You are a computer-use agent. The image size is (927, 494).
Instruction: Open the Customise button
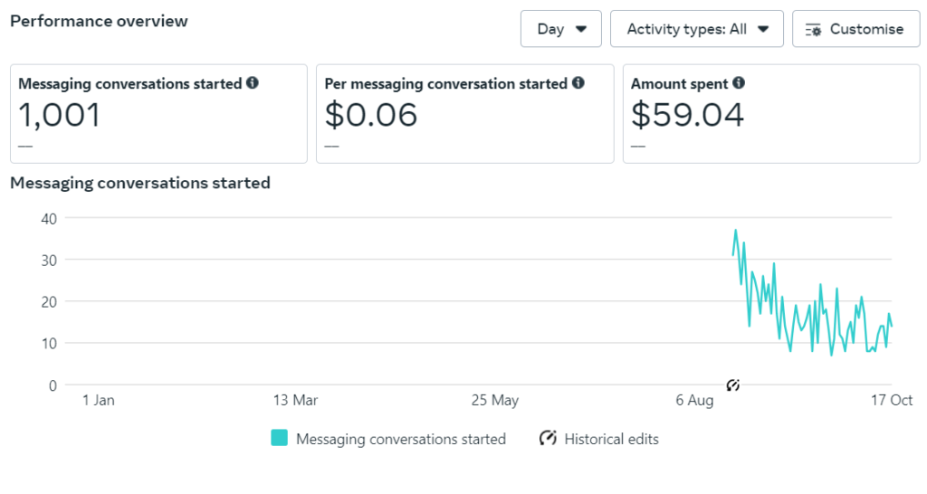(856, 28)
